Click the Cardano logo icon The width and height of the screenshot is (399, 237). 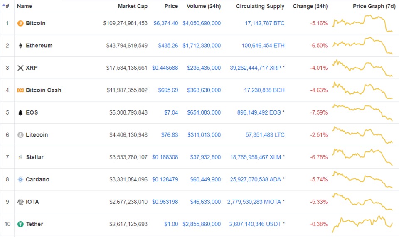pyautogui.click(x=20, y=180)
